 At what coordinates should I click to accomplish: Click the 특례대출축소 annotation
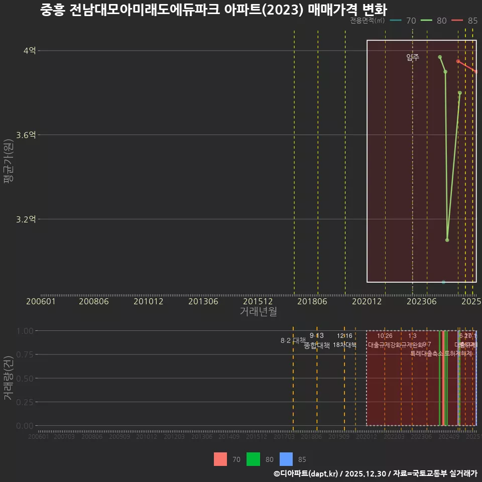pyautogui.click(x=427, y=353)
